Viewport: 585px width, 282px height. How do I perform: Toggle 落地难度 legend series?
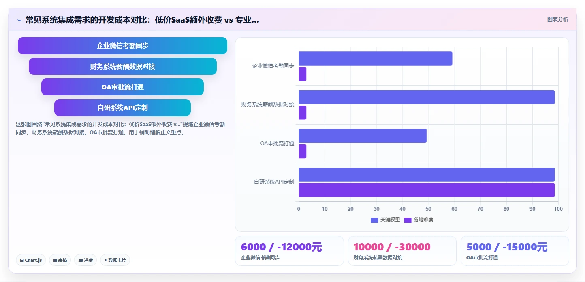tap(418, 220)
